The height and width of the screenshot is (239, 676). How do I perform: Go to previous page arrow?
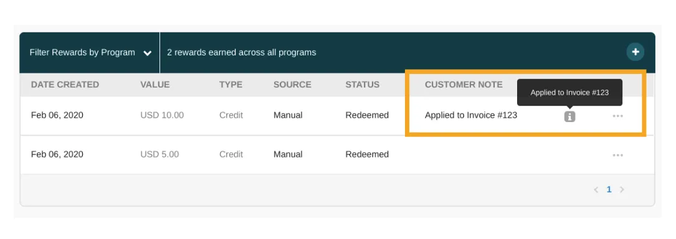(x=596, y=189)
